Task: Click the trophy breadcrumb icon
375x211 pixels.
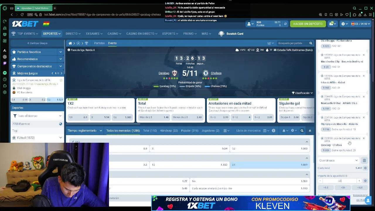Action: coord(86,43)
